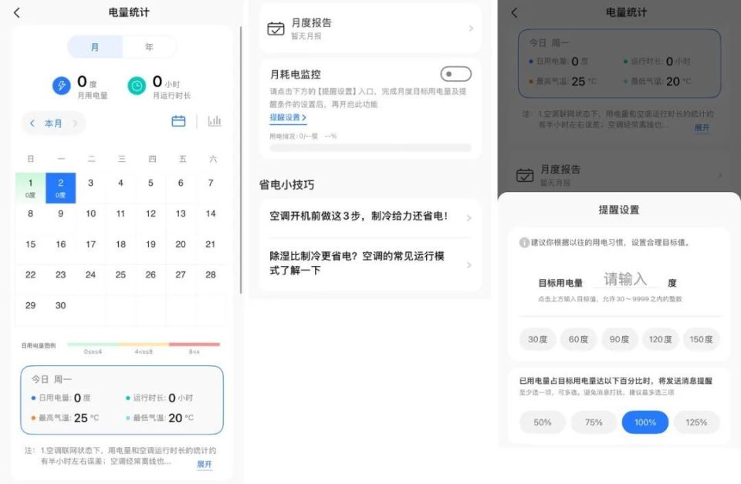Choose 90度 preset

(x=619, y=340)
